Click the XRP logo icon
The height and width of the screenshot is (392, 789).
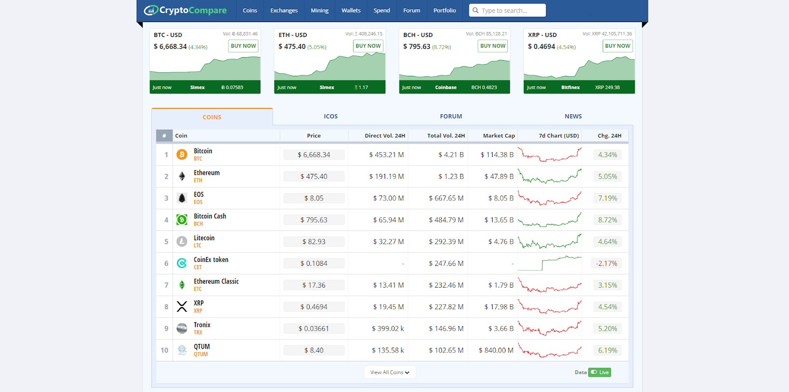pos(182,307)
